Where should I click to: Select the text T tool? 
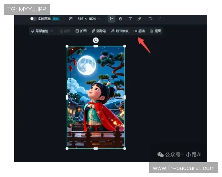[130, 19]
